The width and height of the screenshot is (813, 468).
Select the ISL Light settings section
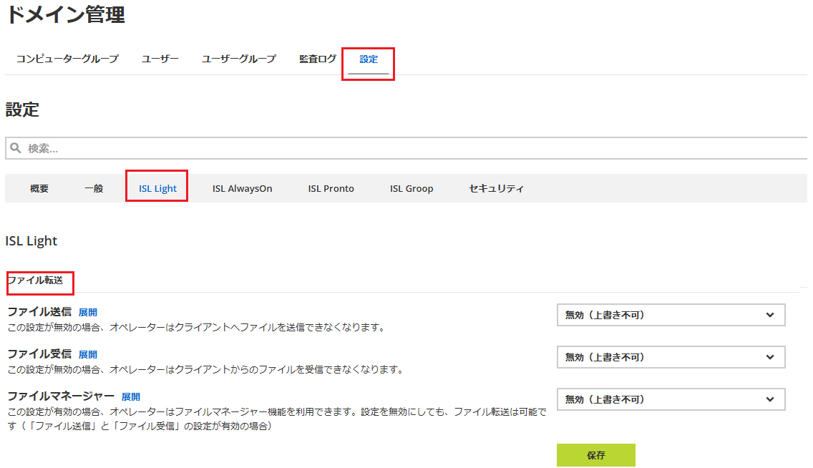[157, 189]
